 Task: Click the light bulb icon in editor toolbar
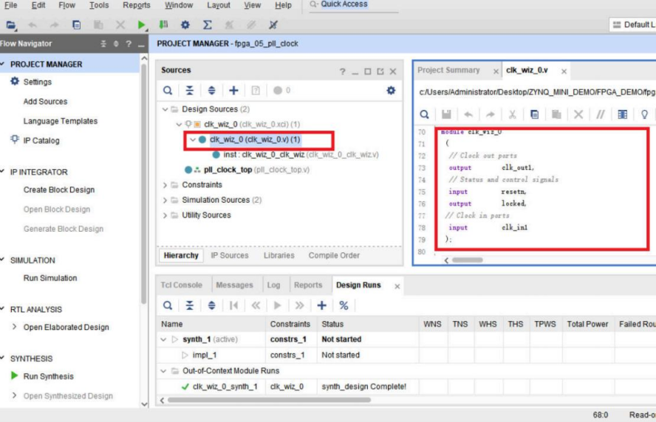coord(644,114)
